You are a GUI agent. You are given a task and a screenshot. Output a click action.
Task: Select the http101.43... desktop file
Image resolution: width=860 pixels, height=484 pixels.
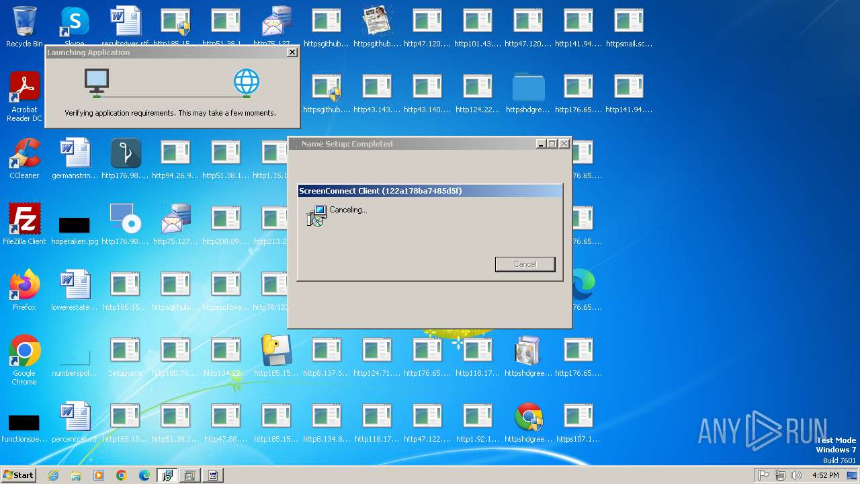[478, 27]
